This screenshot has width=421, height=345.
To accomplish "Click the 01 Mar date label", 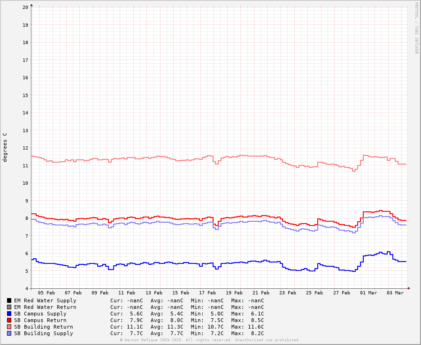I will 368,293.
